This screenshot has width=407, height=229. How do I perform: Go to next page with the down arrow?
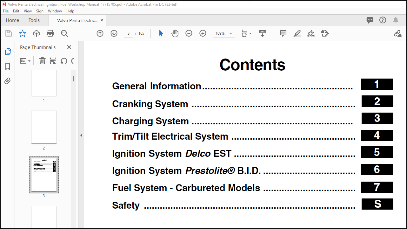[x=114, y=33]
